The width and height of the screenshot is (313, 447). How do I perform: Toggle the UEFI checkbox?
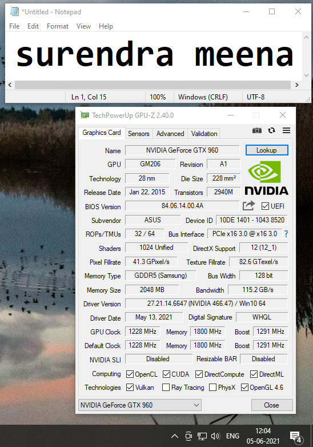click(265, 206)
